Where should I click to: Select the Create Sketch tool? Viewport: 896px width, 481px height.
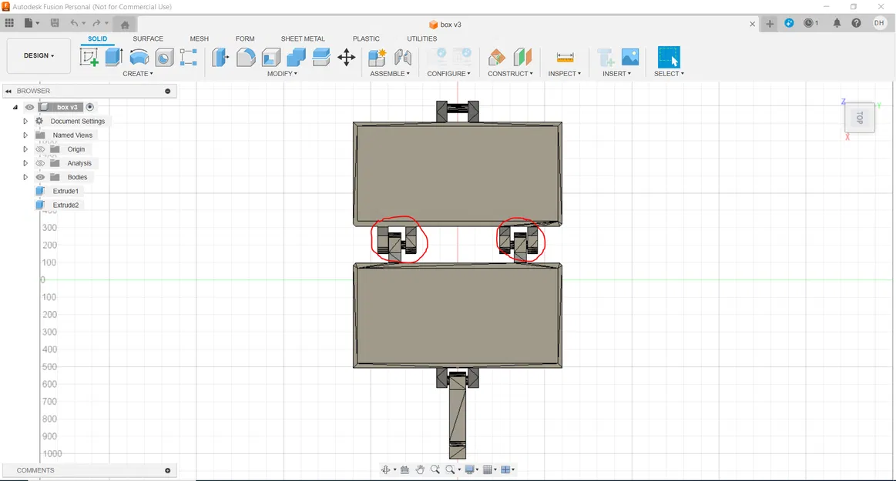89,57
